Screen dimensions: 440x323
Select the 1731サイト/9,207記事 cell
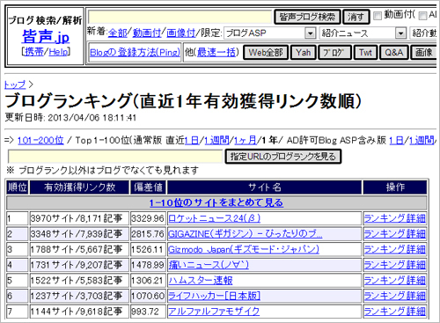(x=79, y=265)
